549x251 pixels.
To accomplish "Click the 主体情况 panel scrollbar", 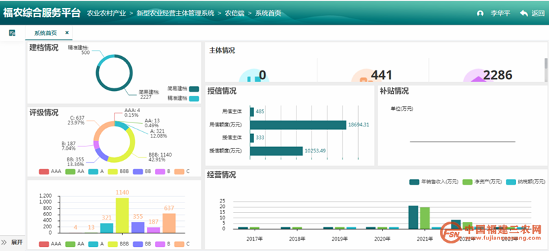I will pyautogui.click(x=546, y=64).
